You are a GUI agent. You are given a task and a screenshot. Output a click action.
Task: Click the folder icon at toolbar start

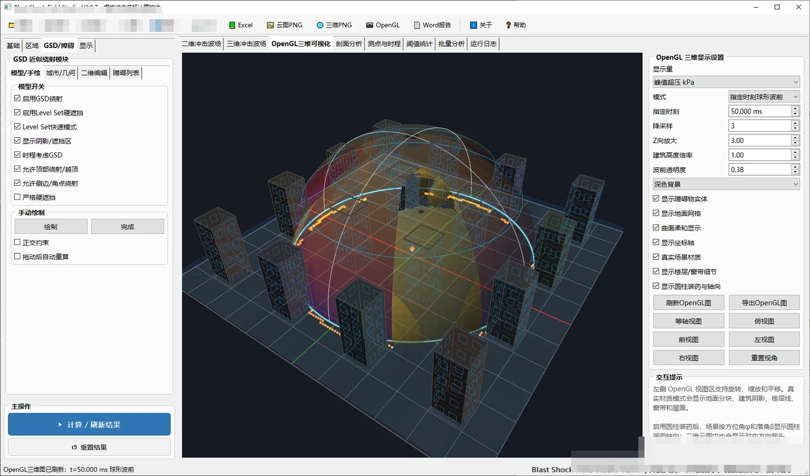click(12, 25)
